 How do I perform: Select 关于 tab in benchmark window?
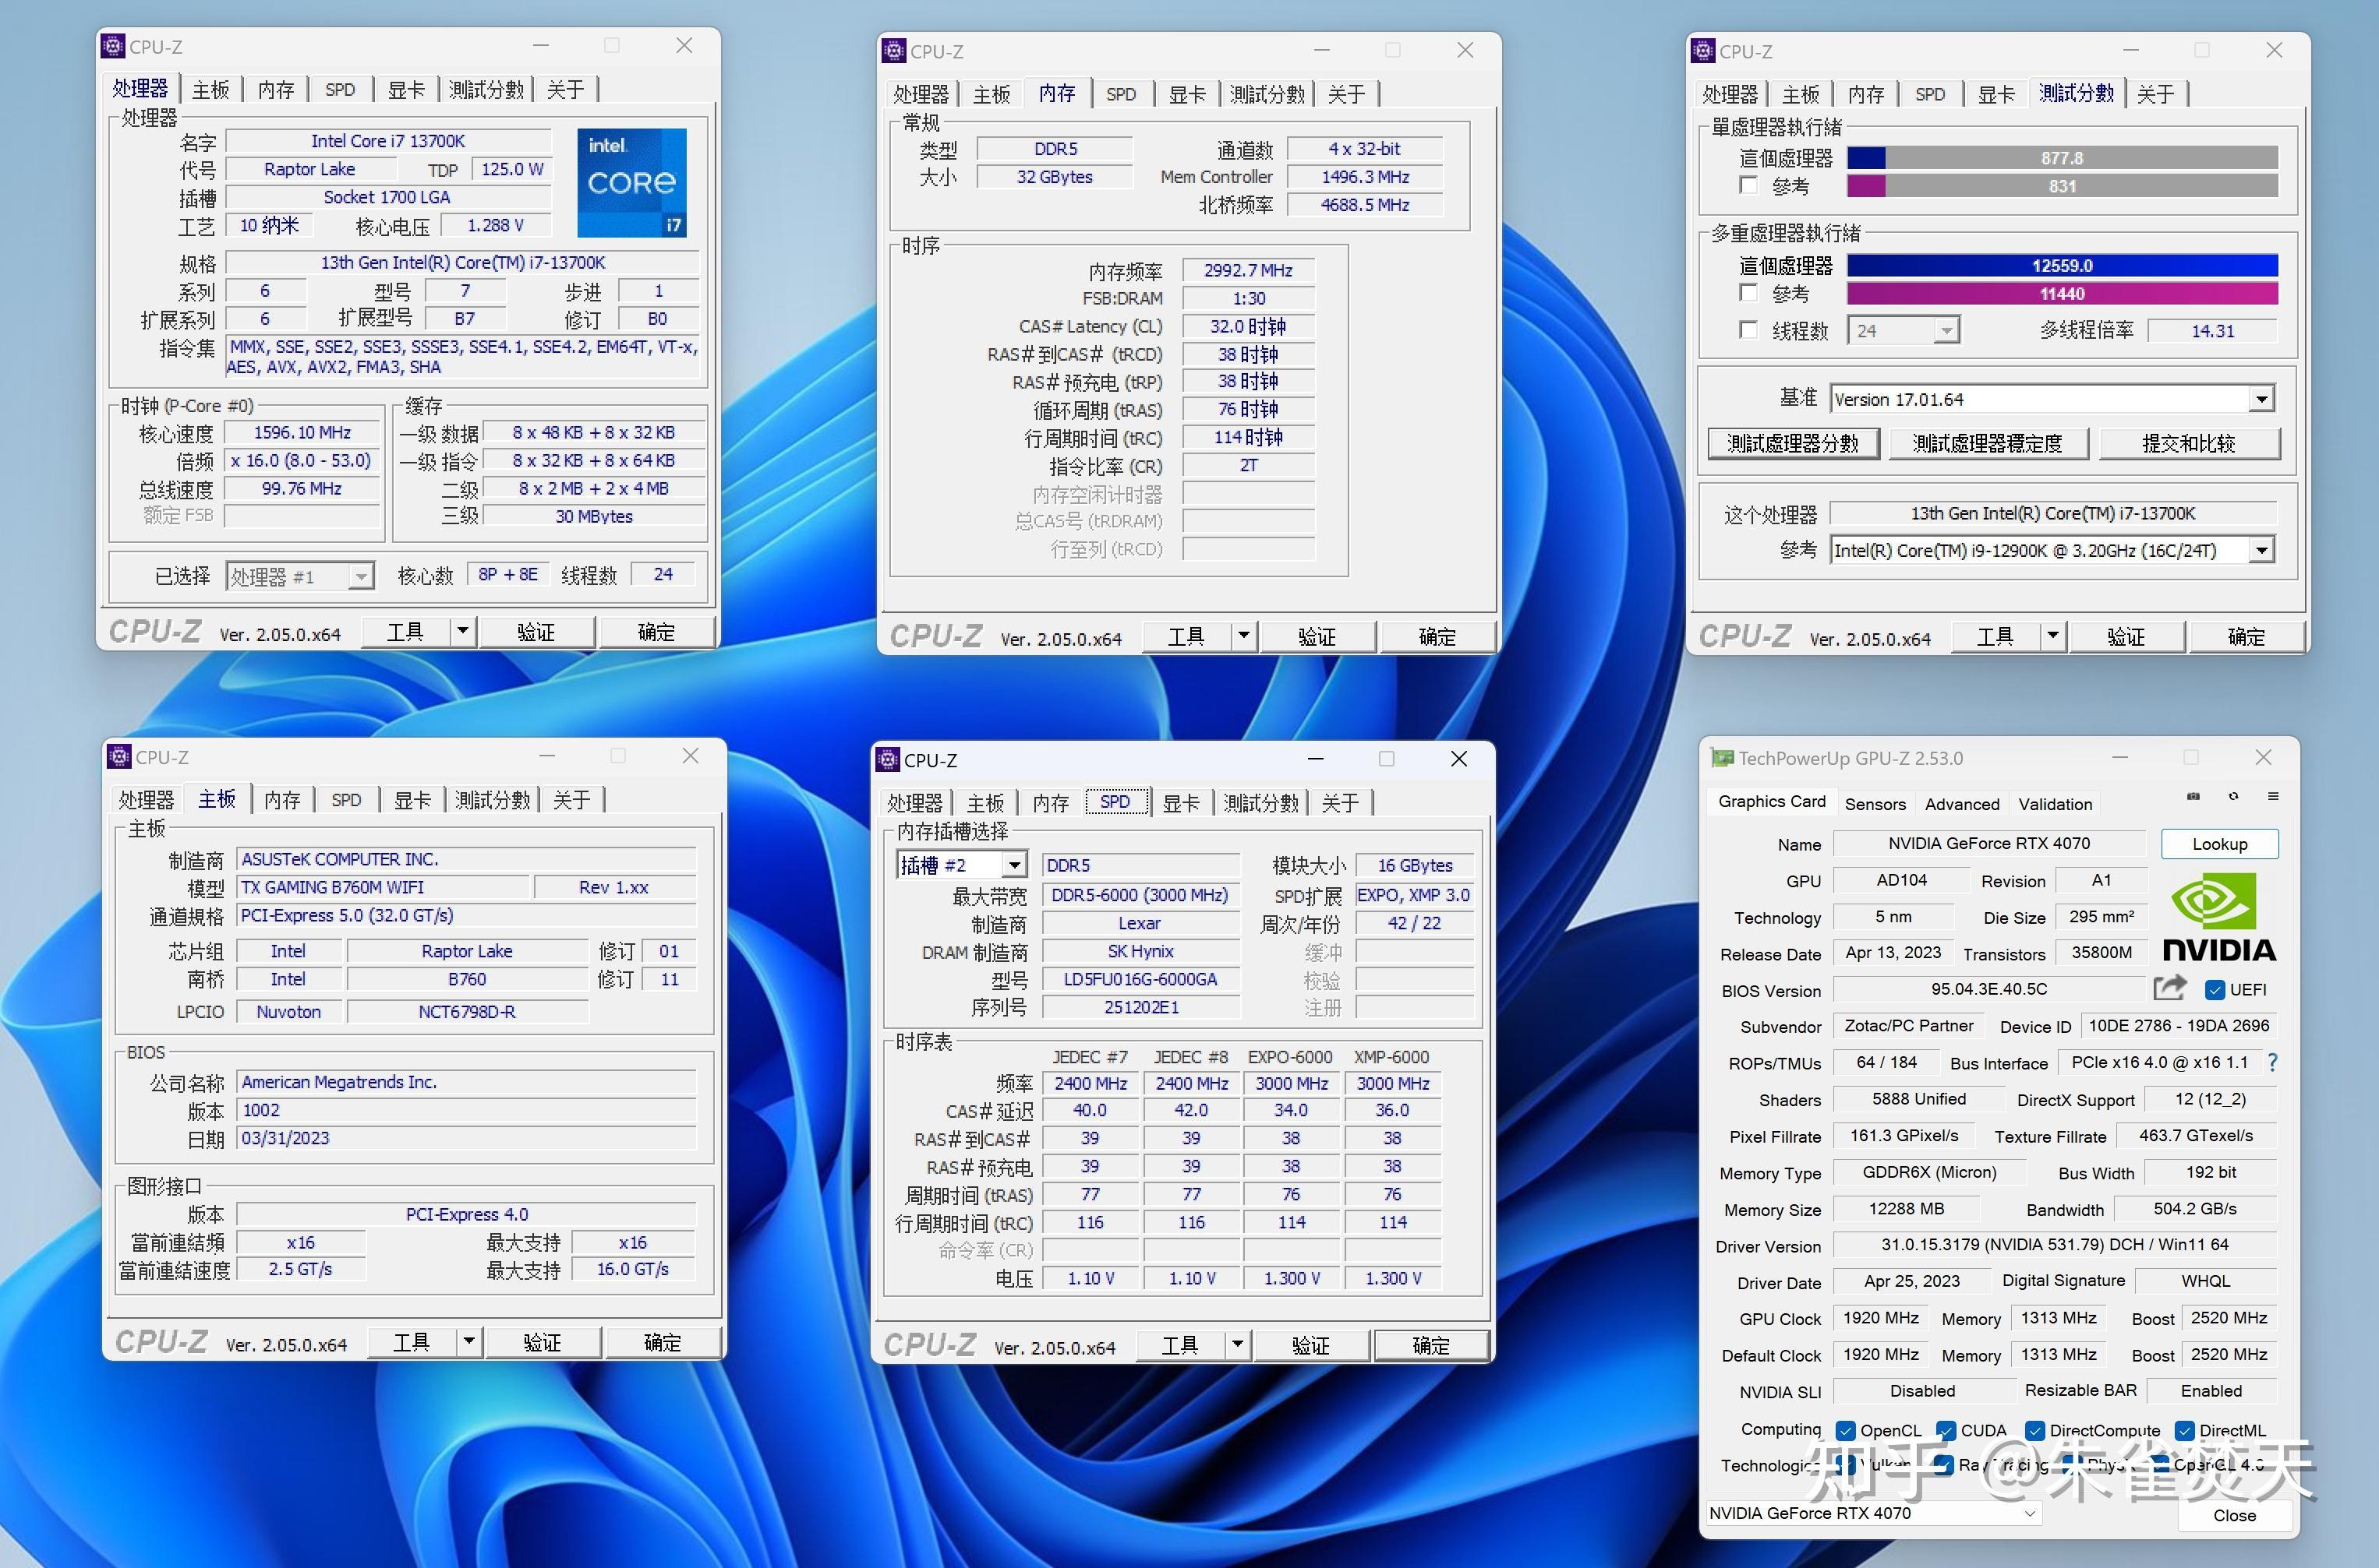[x=2155, y=94]
